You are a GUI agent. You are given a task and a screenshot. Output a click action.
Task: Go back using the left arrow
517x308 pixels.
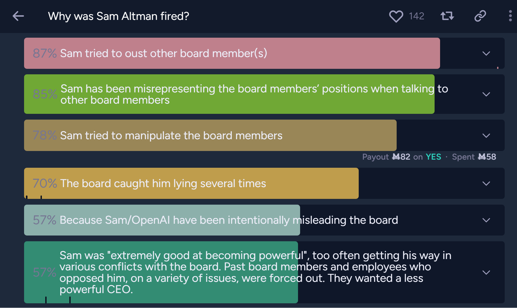pyautogui.click(x=18, y=16)
